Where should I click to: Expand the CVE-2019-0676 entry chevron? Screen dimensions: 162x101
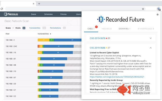151,38
